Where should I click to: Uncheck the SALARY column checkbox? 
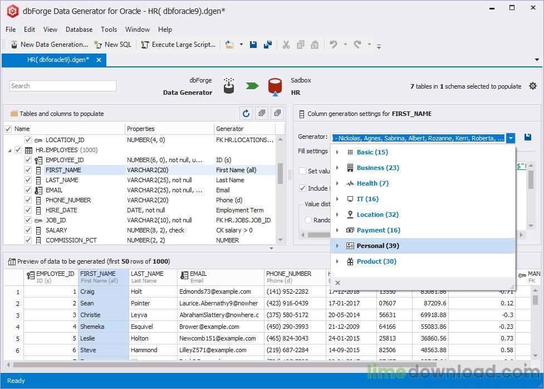pos(28,230)
